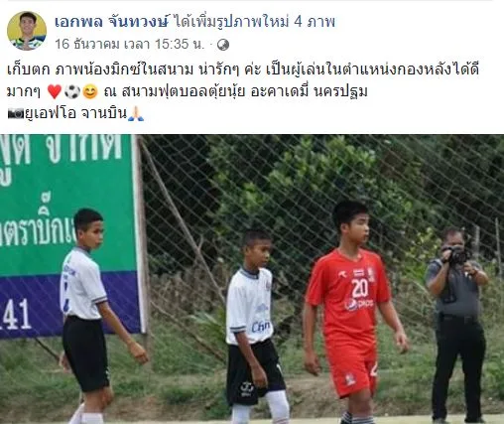The image size is (504, 424).
Task: Open the 16 ธันวาคม 15:35 timestamp link
Action: click(x=130, y=45)
